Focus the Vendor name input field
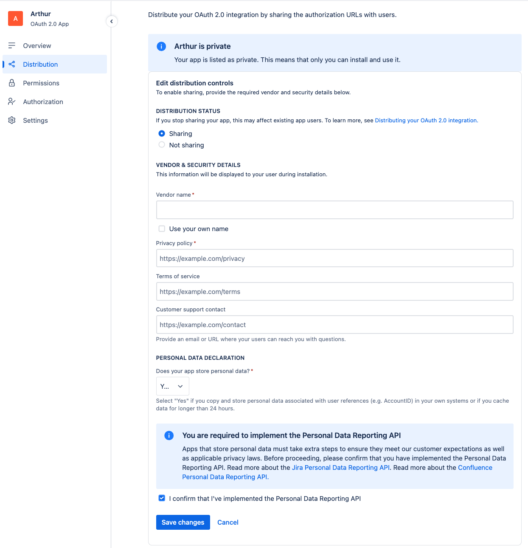Screen dimensions: 528x548 (x=334, y=210)
